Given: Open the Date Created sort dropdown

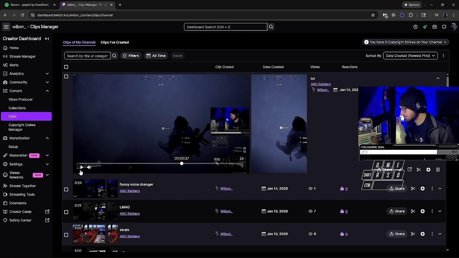Looking at the screenshot, I should (411, 56).
